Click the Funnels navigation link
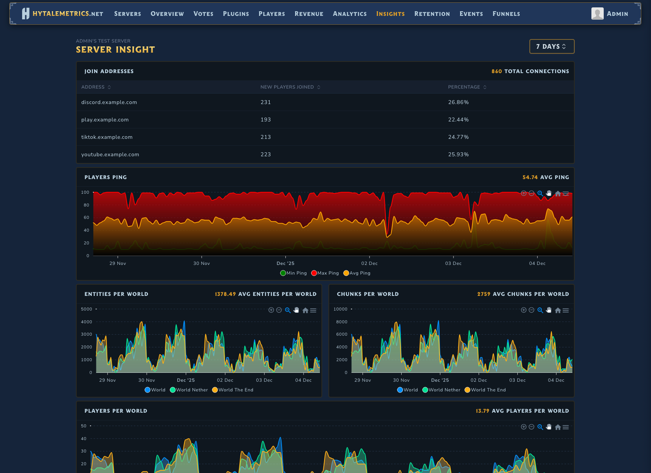 click(506, 14)
